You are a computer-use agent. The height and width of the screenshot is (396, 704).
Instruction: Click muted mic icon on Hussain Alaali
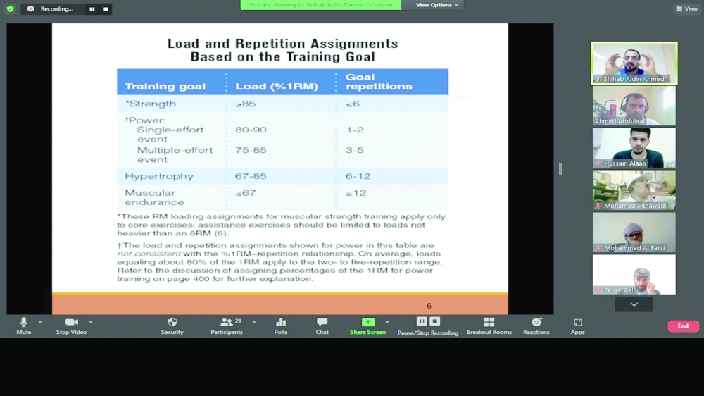[x=598, y=163]
